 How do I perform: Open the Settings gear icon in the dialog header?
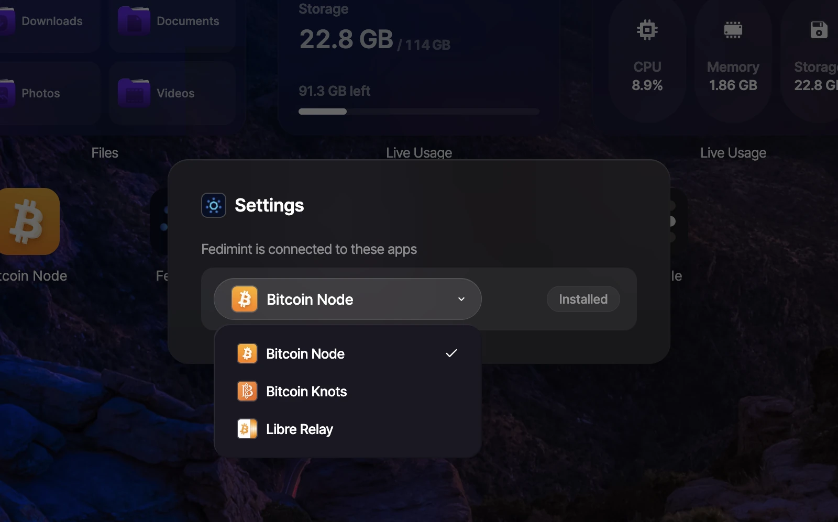(x=214, y=205)
